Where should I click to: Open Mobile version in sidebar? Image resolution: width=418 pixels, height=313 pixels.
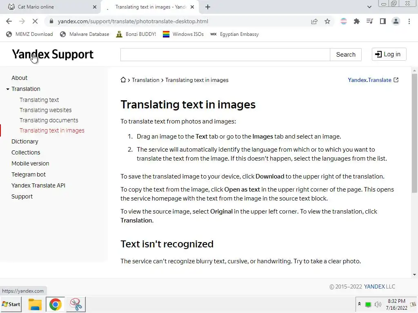[x=30, y=163]
